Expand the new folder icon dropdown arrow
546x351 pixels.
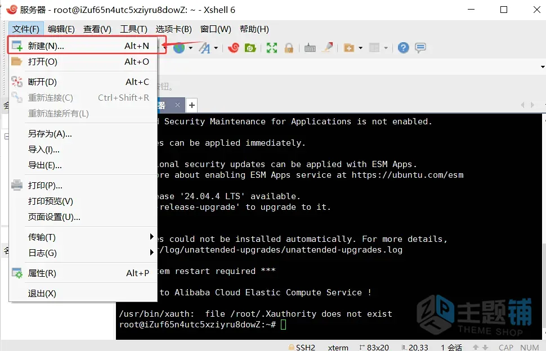tap(360, 48)
